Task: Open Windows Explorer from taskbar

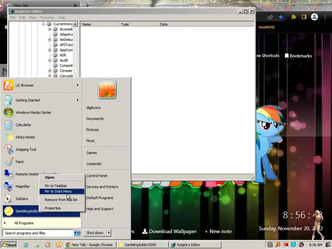Action: (37, 245)
